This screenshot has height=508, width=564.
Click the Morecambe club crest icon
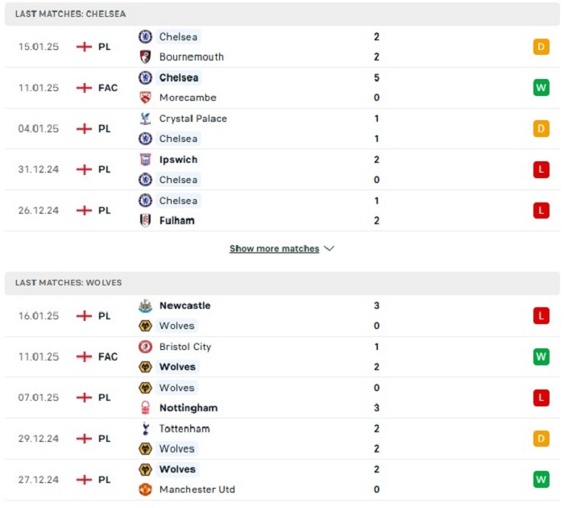point(145,98)
